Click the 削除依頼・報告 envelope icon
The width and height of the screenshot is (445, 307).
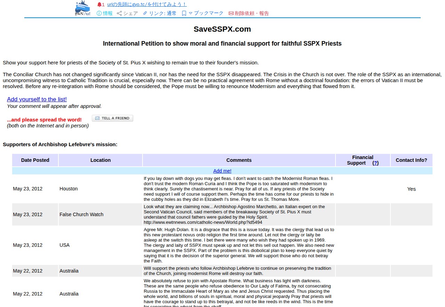(231, 13)
